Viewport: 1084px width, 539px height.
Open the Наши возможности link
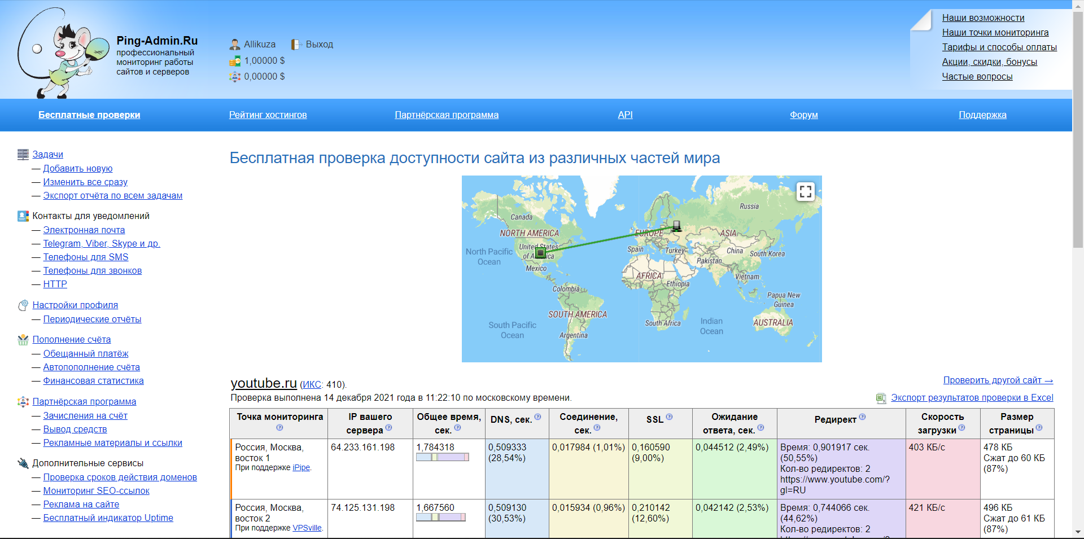point(983,18)
